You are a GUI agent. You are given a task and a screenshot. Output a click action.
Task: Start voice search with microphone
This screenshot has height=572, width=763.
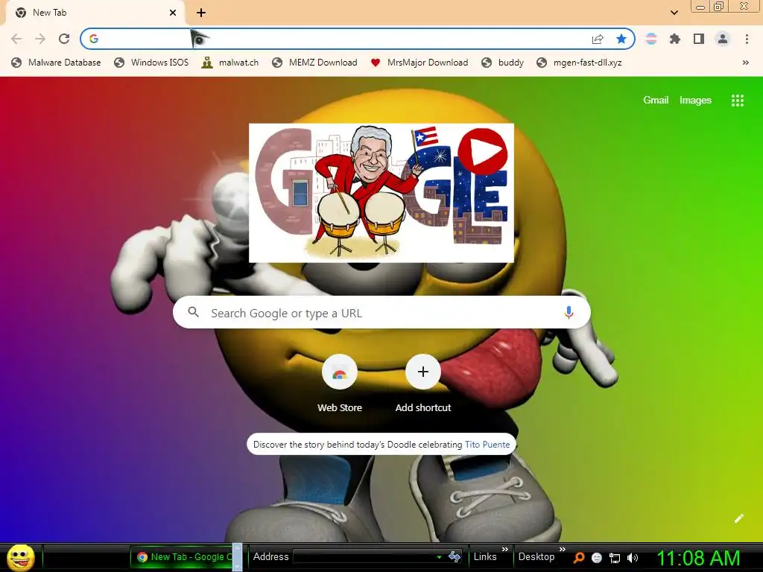569,312
